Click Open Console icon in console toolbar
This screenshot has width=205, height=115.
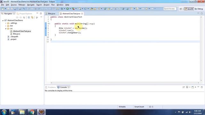coord(193,87)
